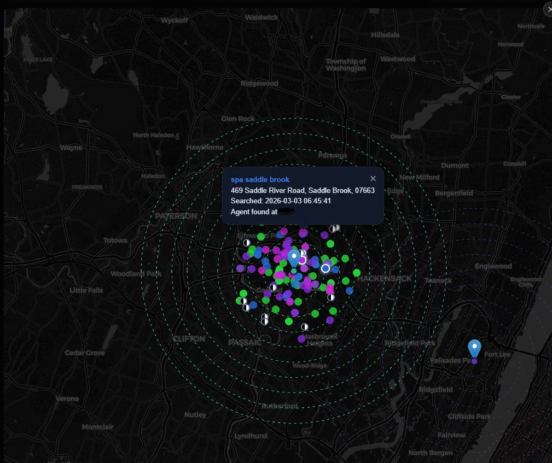552x463 pixels.
Task: Click the Searched timestamp text in popup
Action: pyautogui.click(x=281, y=201)
